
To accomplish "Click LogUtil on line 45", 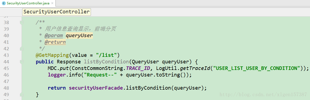I will pyautogui.click(x=166, y=68).
